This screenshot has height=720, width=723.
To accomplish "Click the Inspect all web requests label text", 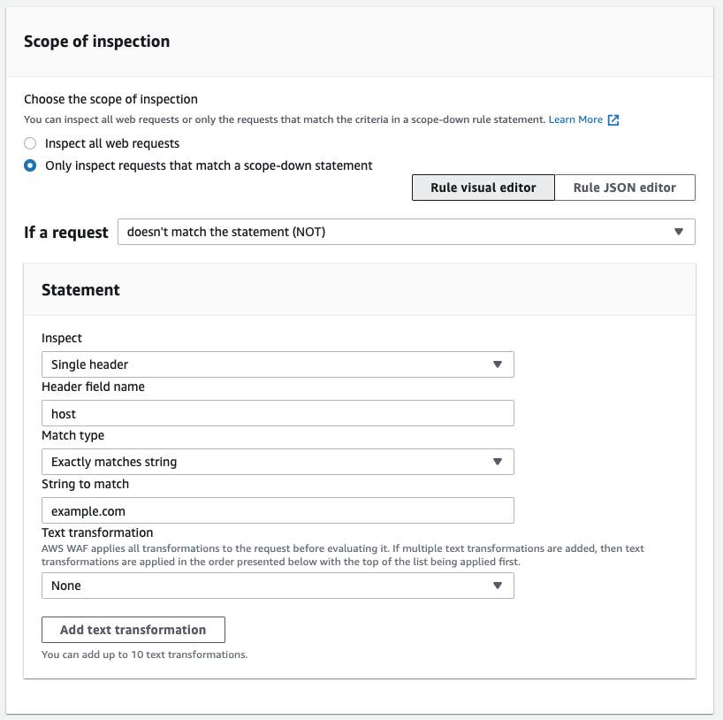I will (112, 143).
